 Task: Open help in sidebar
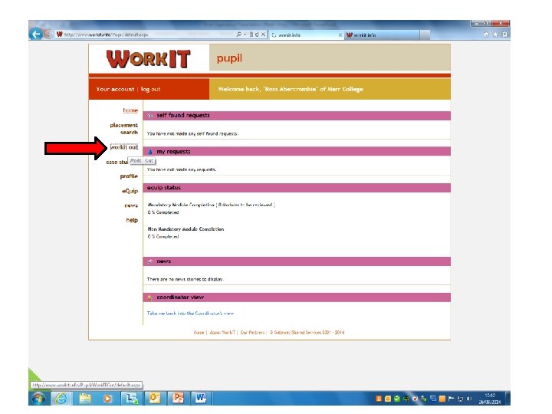pyautogui.click(x=132, y=220)
